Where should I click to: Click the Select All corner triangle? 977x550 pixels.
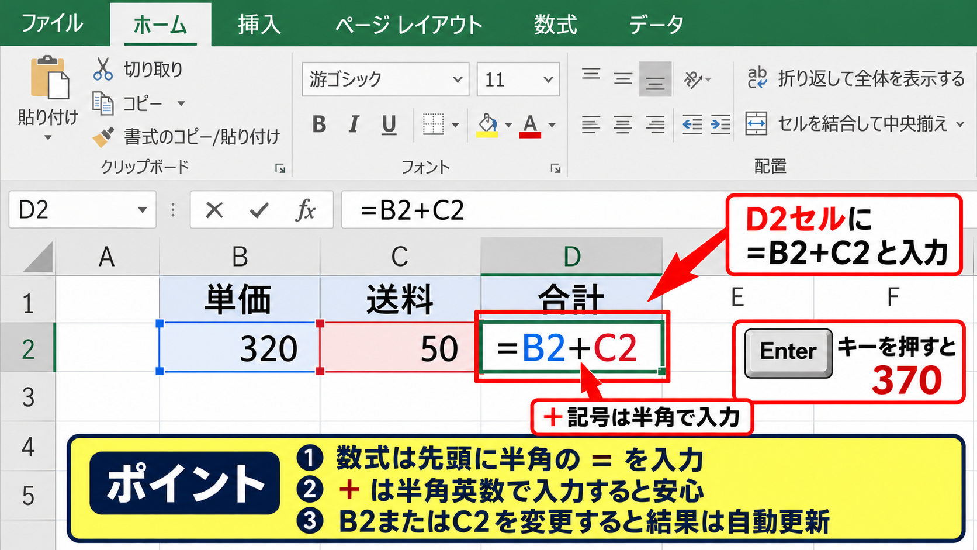pyautogui.click(x=39, y=258)
